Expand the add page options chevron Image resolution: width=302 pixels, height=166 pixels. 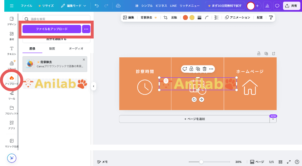(273, 119)
